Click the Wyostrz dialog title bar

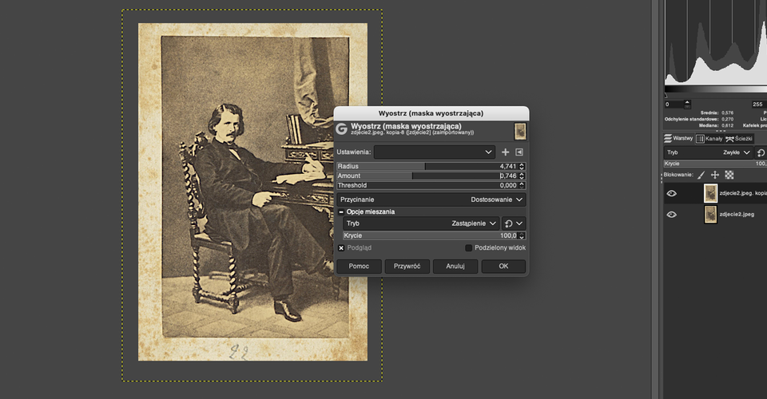(x=431, y=113)
